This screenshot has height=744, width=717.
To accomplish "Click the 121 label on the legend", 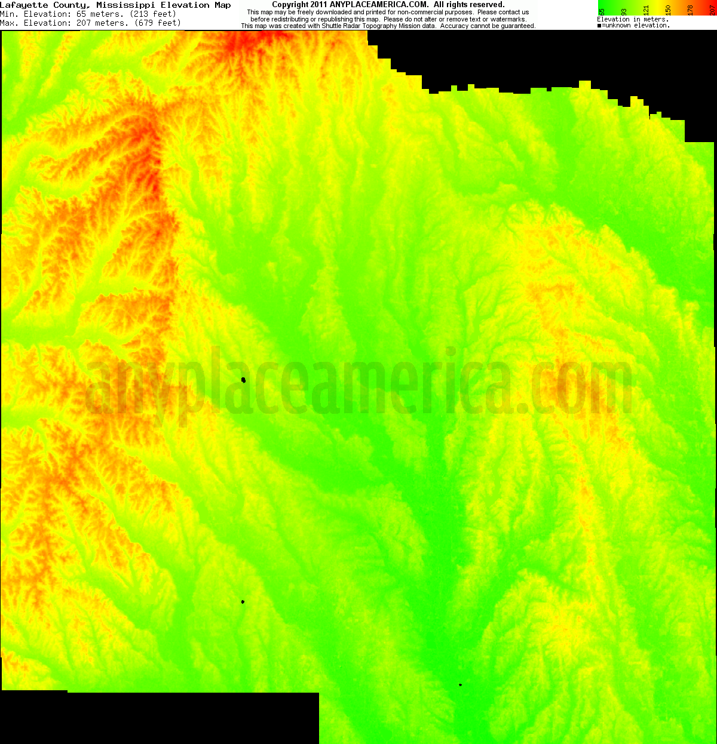I will 647,10.
